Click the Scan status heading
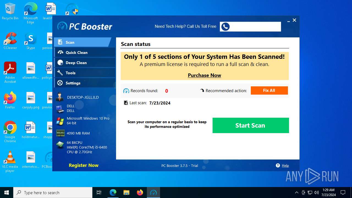Screen dimensions: 352x198 coord(136,44)
